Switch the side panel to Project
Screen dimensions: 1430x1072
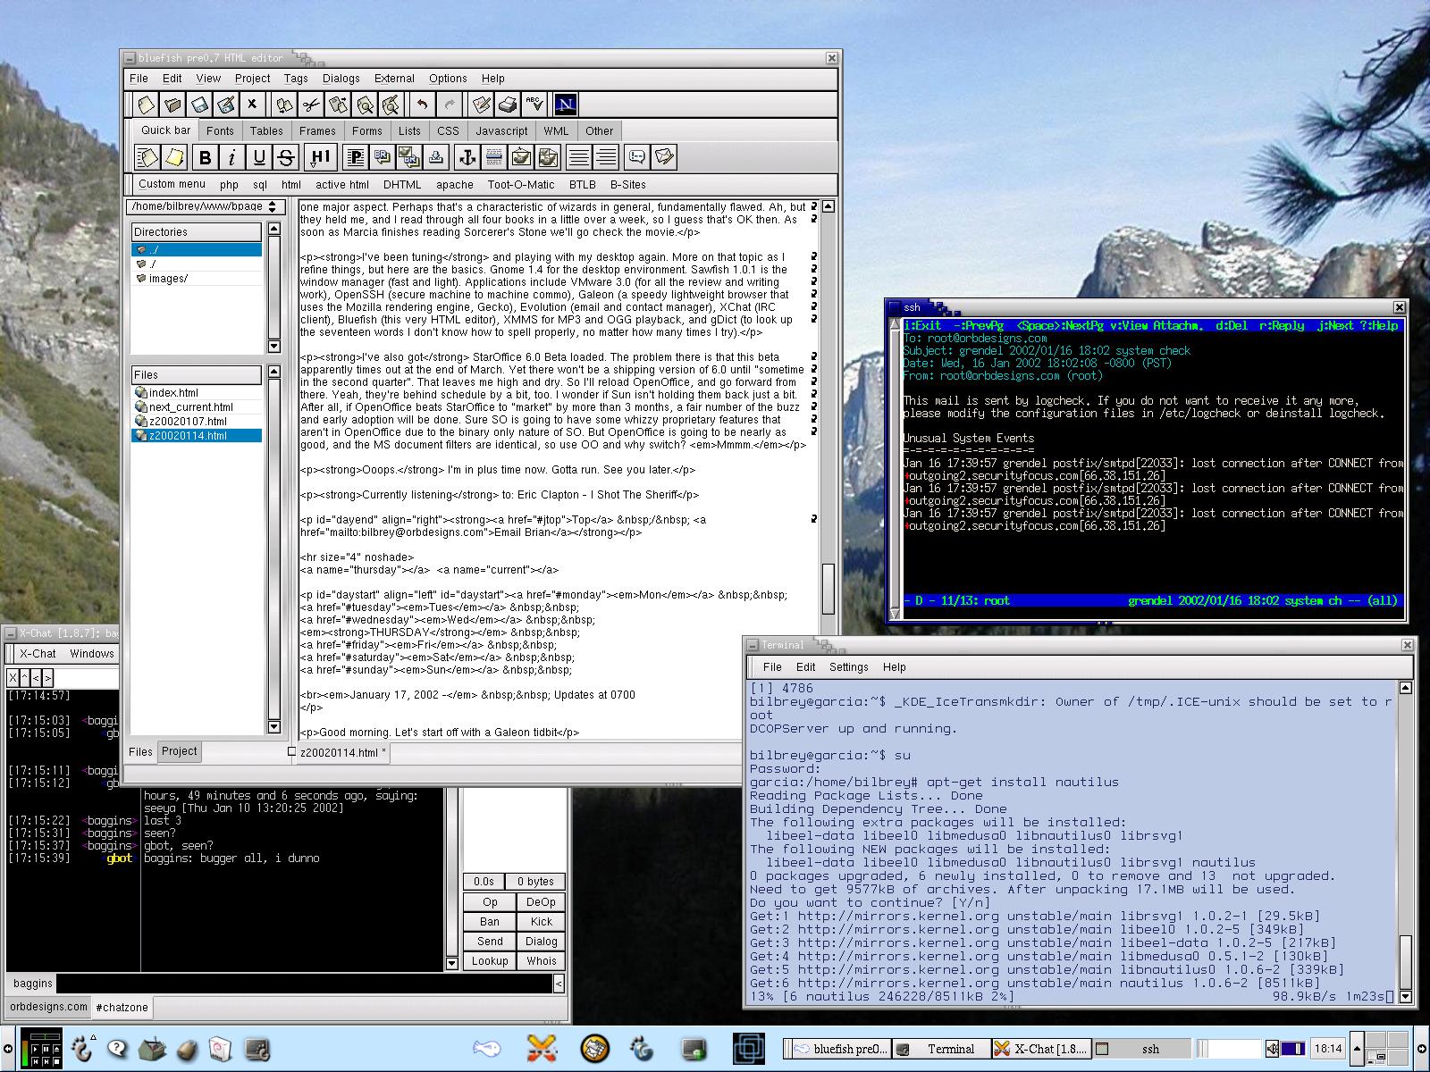pos(179,751)
